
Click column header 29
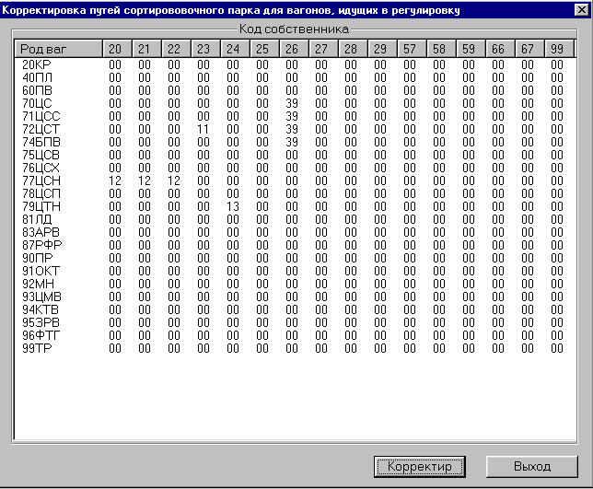click(x=383, y=49)
